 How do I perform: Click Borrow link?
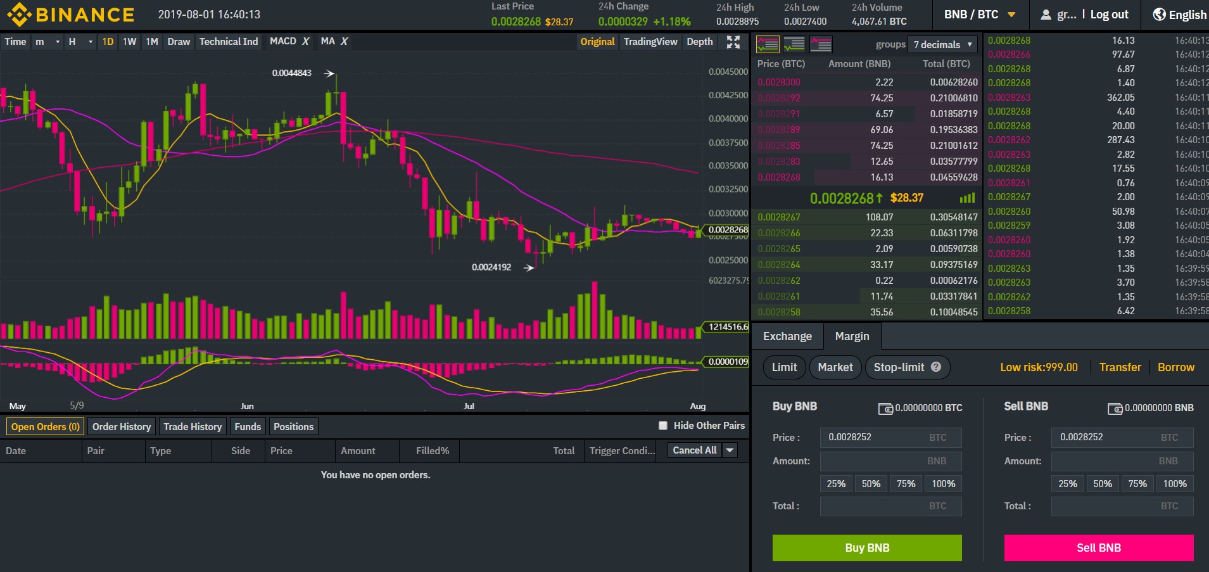(1175, 367)
